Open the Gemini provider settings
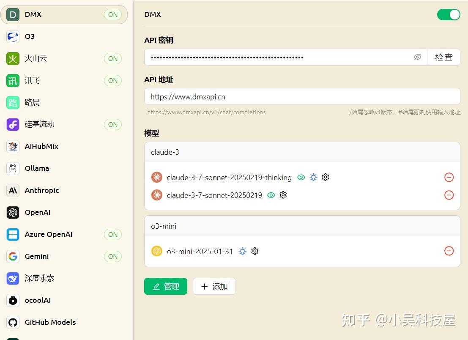468x340 pixels. 36,256
